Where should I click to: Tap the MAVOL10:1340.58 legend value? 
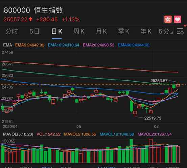click(x=117, y=134)
